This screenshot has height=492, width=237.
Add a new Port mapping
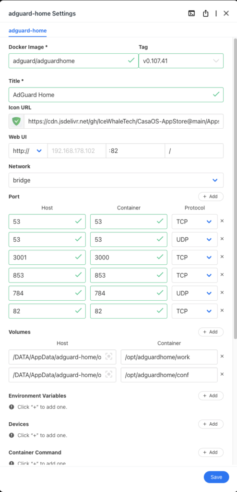(211, 197)
